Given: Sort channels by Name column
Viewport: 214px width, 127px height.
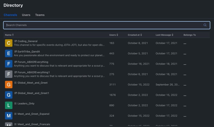Looking at the screenshot, I should click(9, 35).
